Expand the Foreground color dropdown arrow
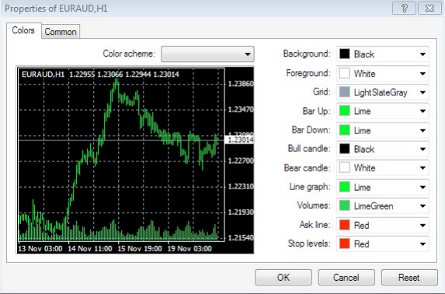The width and height of the screenshot is (445, 294). (x=422, y=74)
